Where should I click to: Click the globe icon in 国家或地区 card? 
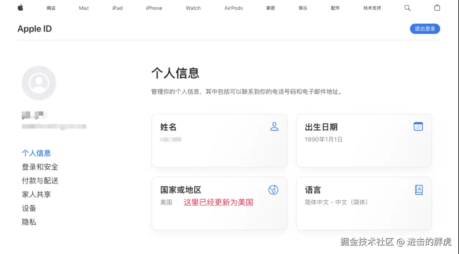[x=273, y=190]
